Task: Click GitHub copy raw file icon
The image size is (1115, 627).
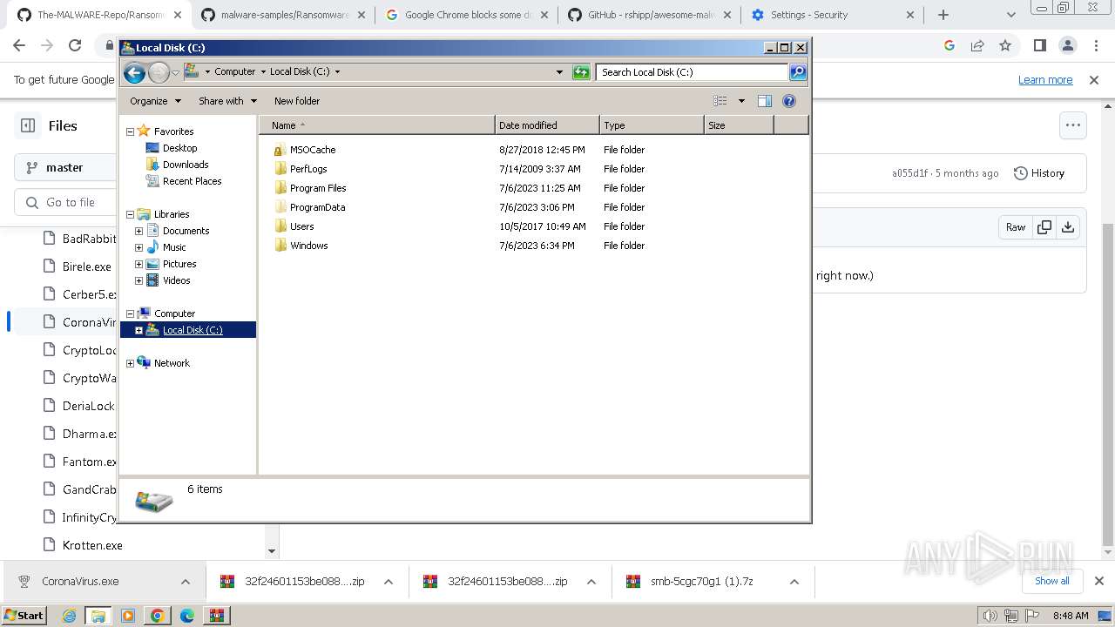Action: [1044, 227]
